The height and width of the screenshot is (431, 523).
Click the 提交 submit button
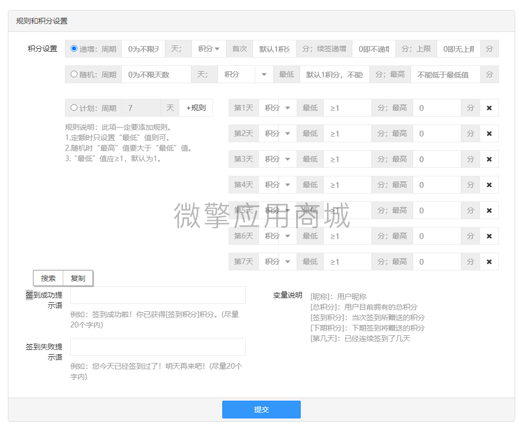click(261, 410)
